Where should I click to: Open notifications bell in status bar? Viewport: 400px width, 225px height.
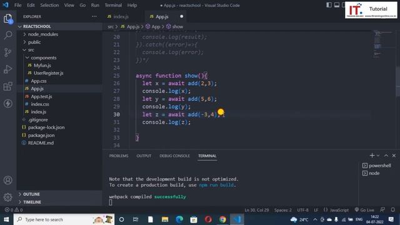pyautogui.click(x=393, y=210)
